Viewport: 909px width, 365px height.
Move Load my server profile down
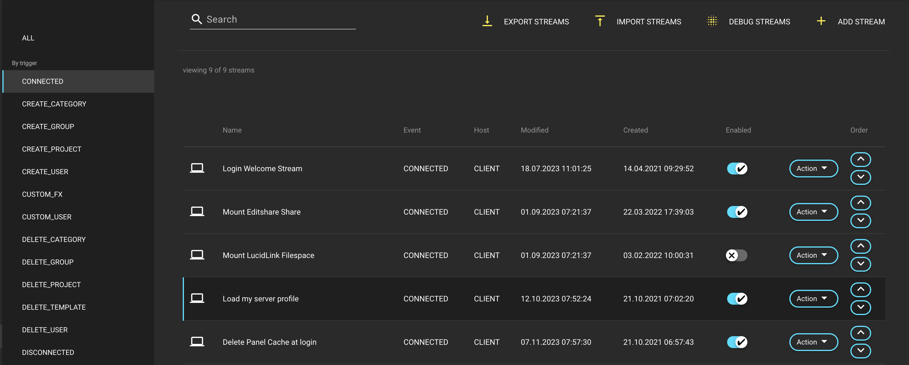tap(860, 307)
